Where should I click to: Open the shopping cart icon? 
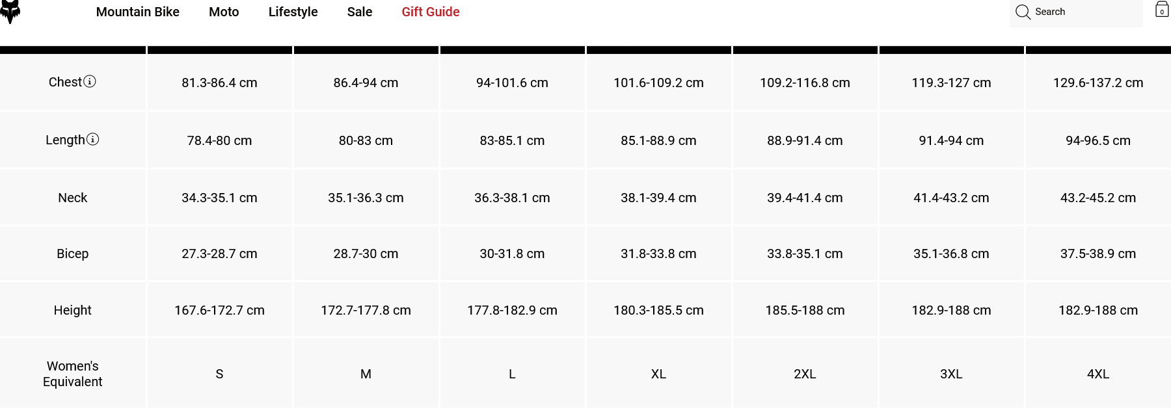pos(1162,9)
